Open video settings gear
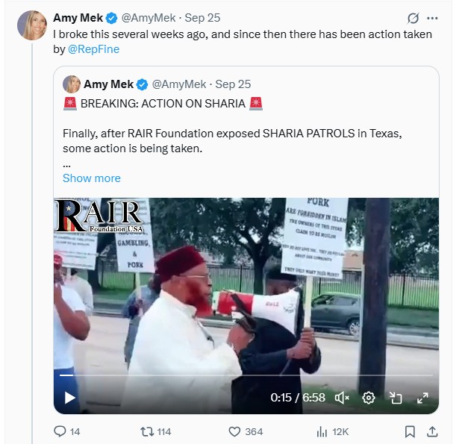The image size is (459, 444). (368, 398)
